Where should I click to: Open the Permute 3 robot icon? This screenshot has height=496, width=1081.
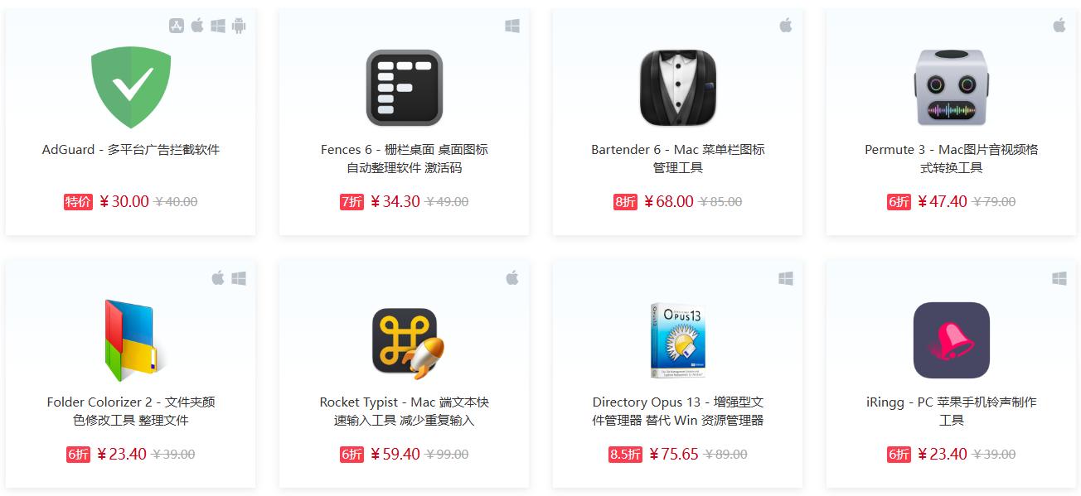coord(952,88)
